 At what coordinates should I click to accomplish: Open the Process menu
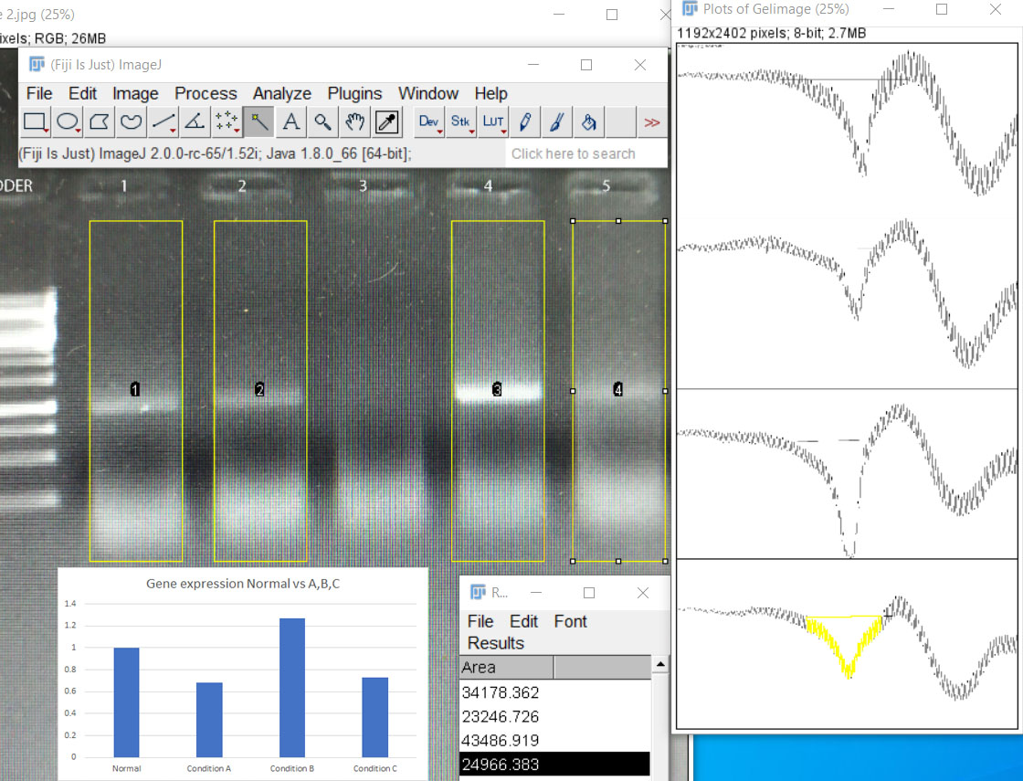click(x=206, y=93)
